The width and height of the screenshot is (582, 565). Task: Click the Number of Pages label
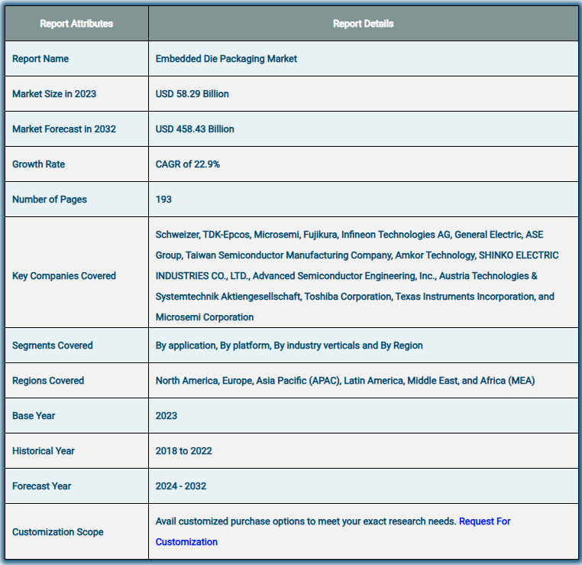[x=50, y=200]
